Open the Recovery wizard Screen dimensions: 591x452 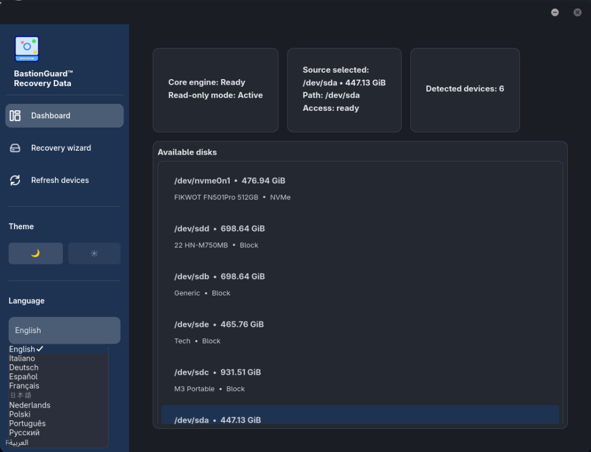coord(65,148)
